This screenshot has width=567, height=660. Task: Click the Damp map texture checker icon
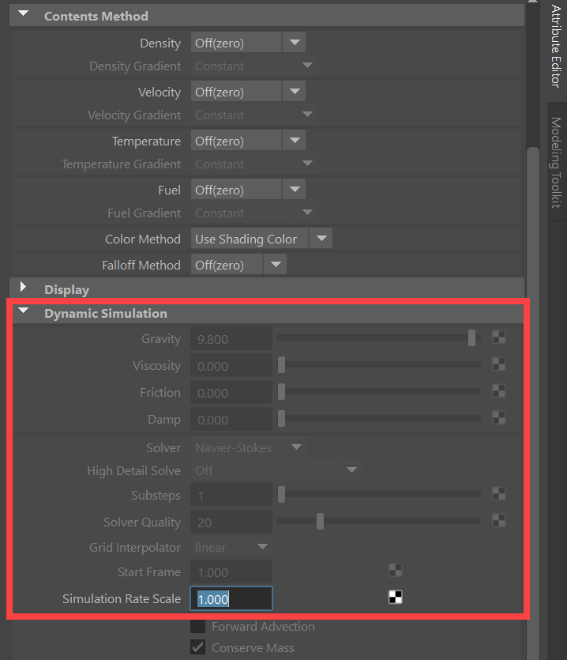coord(499,418)
